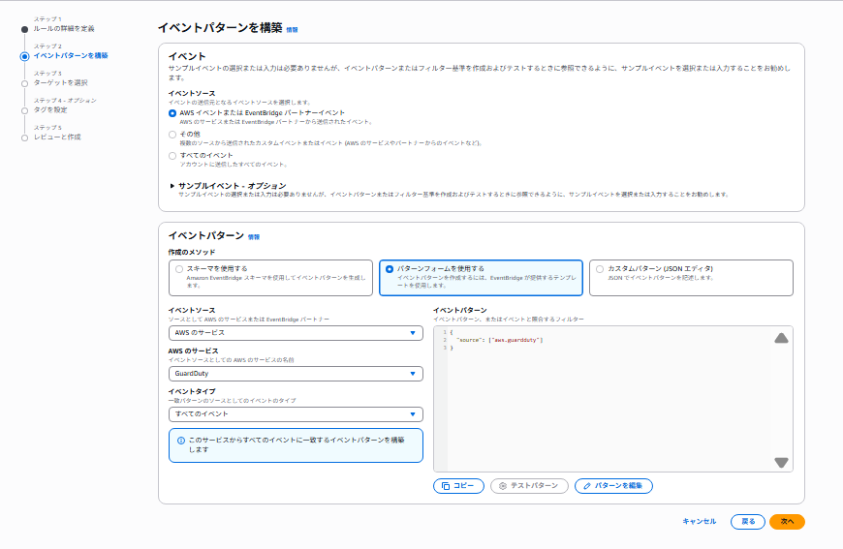This screenshot has height=549, width=843.
Task: Open the AWS のサービス event source dropdown
Action: click(296, 333)
